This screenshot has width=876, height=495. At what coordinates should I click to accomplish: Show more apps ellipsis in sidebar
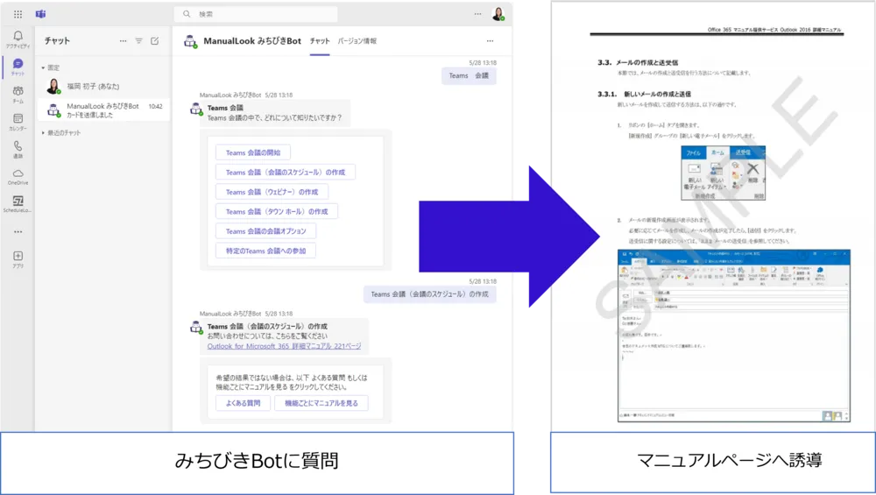18,231
